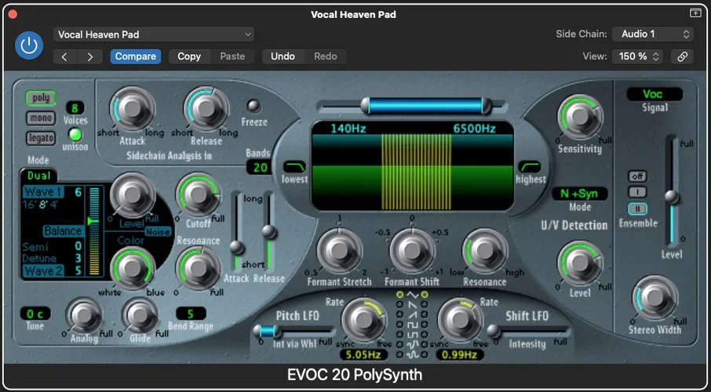Open the Vocal Heaven Pad preset dropdown
Viewport: 711px width, 392px height.
pyautogui.click(x=154, y=34)
